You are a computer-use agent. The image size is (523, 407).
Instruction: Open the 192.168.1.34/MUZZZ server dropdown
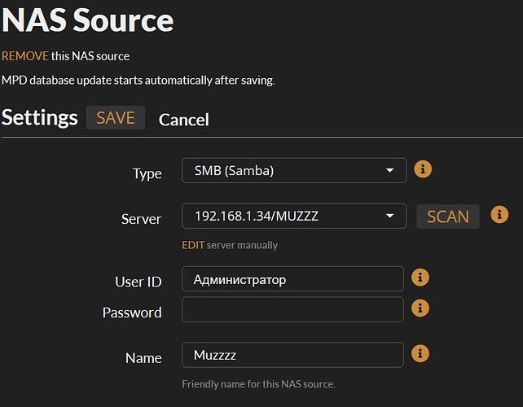294,216
